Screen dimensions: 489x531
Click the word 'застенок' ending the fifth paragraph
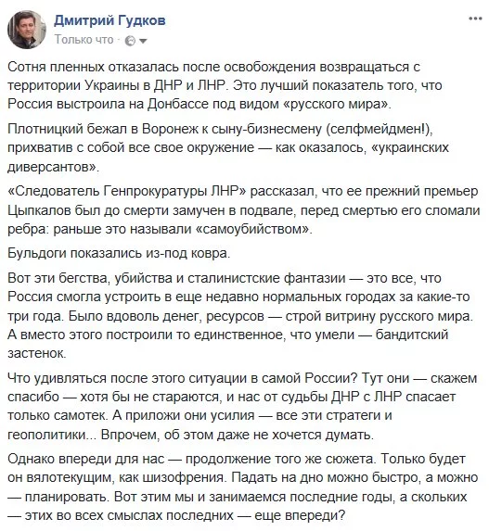[x=36, y=353]
